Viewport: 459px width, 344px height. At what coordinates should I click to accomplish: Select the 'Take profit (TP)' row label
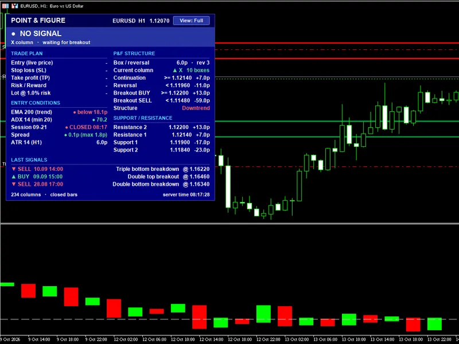(30, 78)
